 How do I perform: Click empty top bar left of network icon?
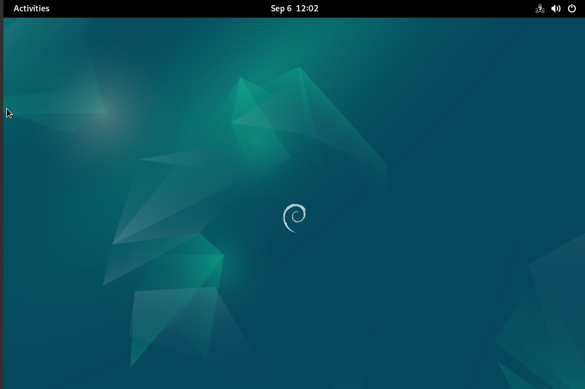coord(455,9)
